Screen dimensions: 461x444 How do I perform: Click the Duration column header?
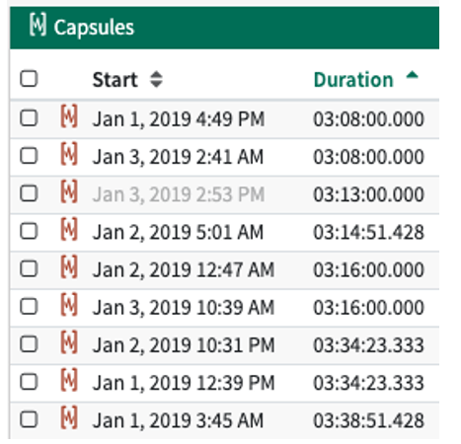click(353, 80)
